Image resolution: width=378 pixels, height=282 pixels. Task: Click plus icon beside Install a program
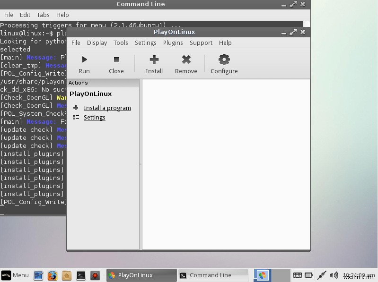coord(76,108)
